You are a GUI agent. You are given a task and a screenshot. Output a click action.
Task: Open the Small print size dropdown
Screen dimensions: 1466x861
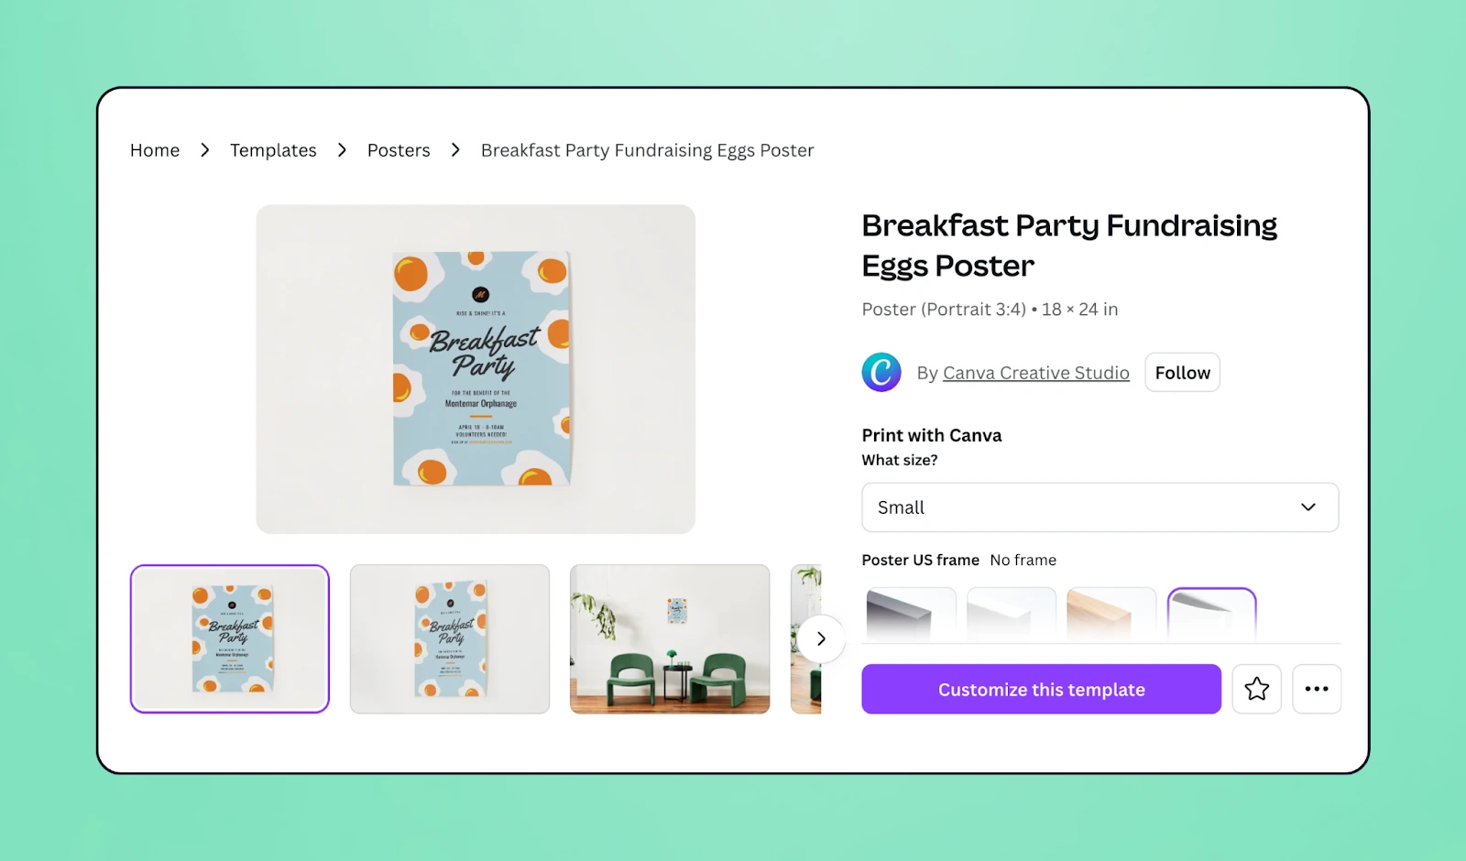(x=1099, y=507)
